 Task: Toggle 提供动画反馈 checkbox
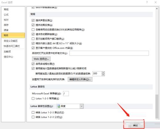[33, 25]
